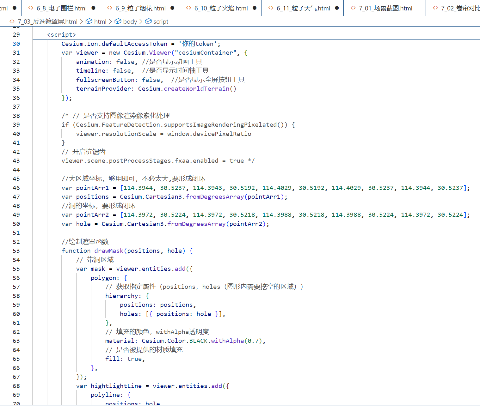Click the drawMask function name
480x406 pixels.
[109, 251]
